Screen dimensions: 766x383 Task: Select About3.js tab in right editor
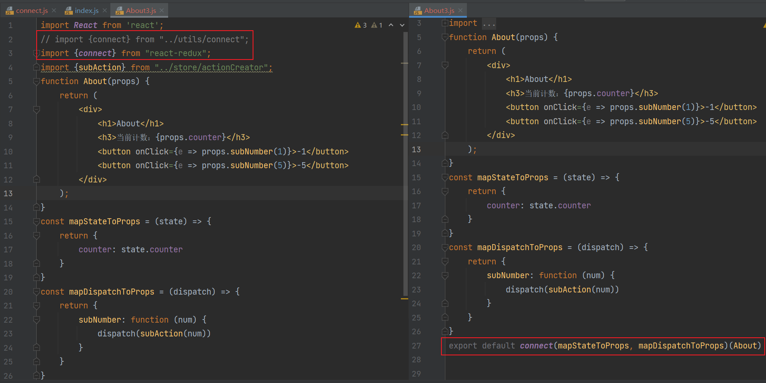click(439, 10)
